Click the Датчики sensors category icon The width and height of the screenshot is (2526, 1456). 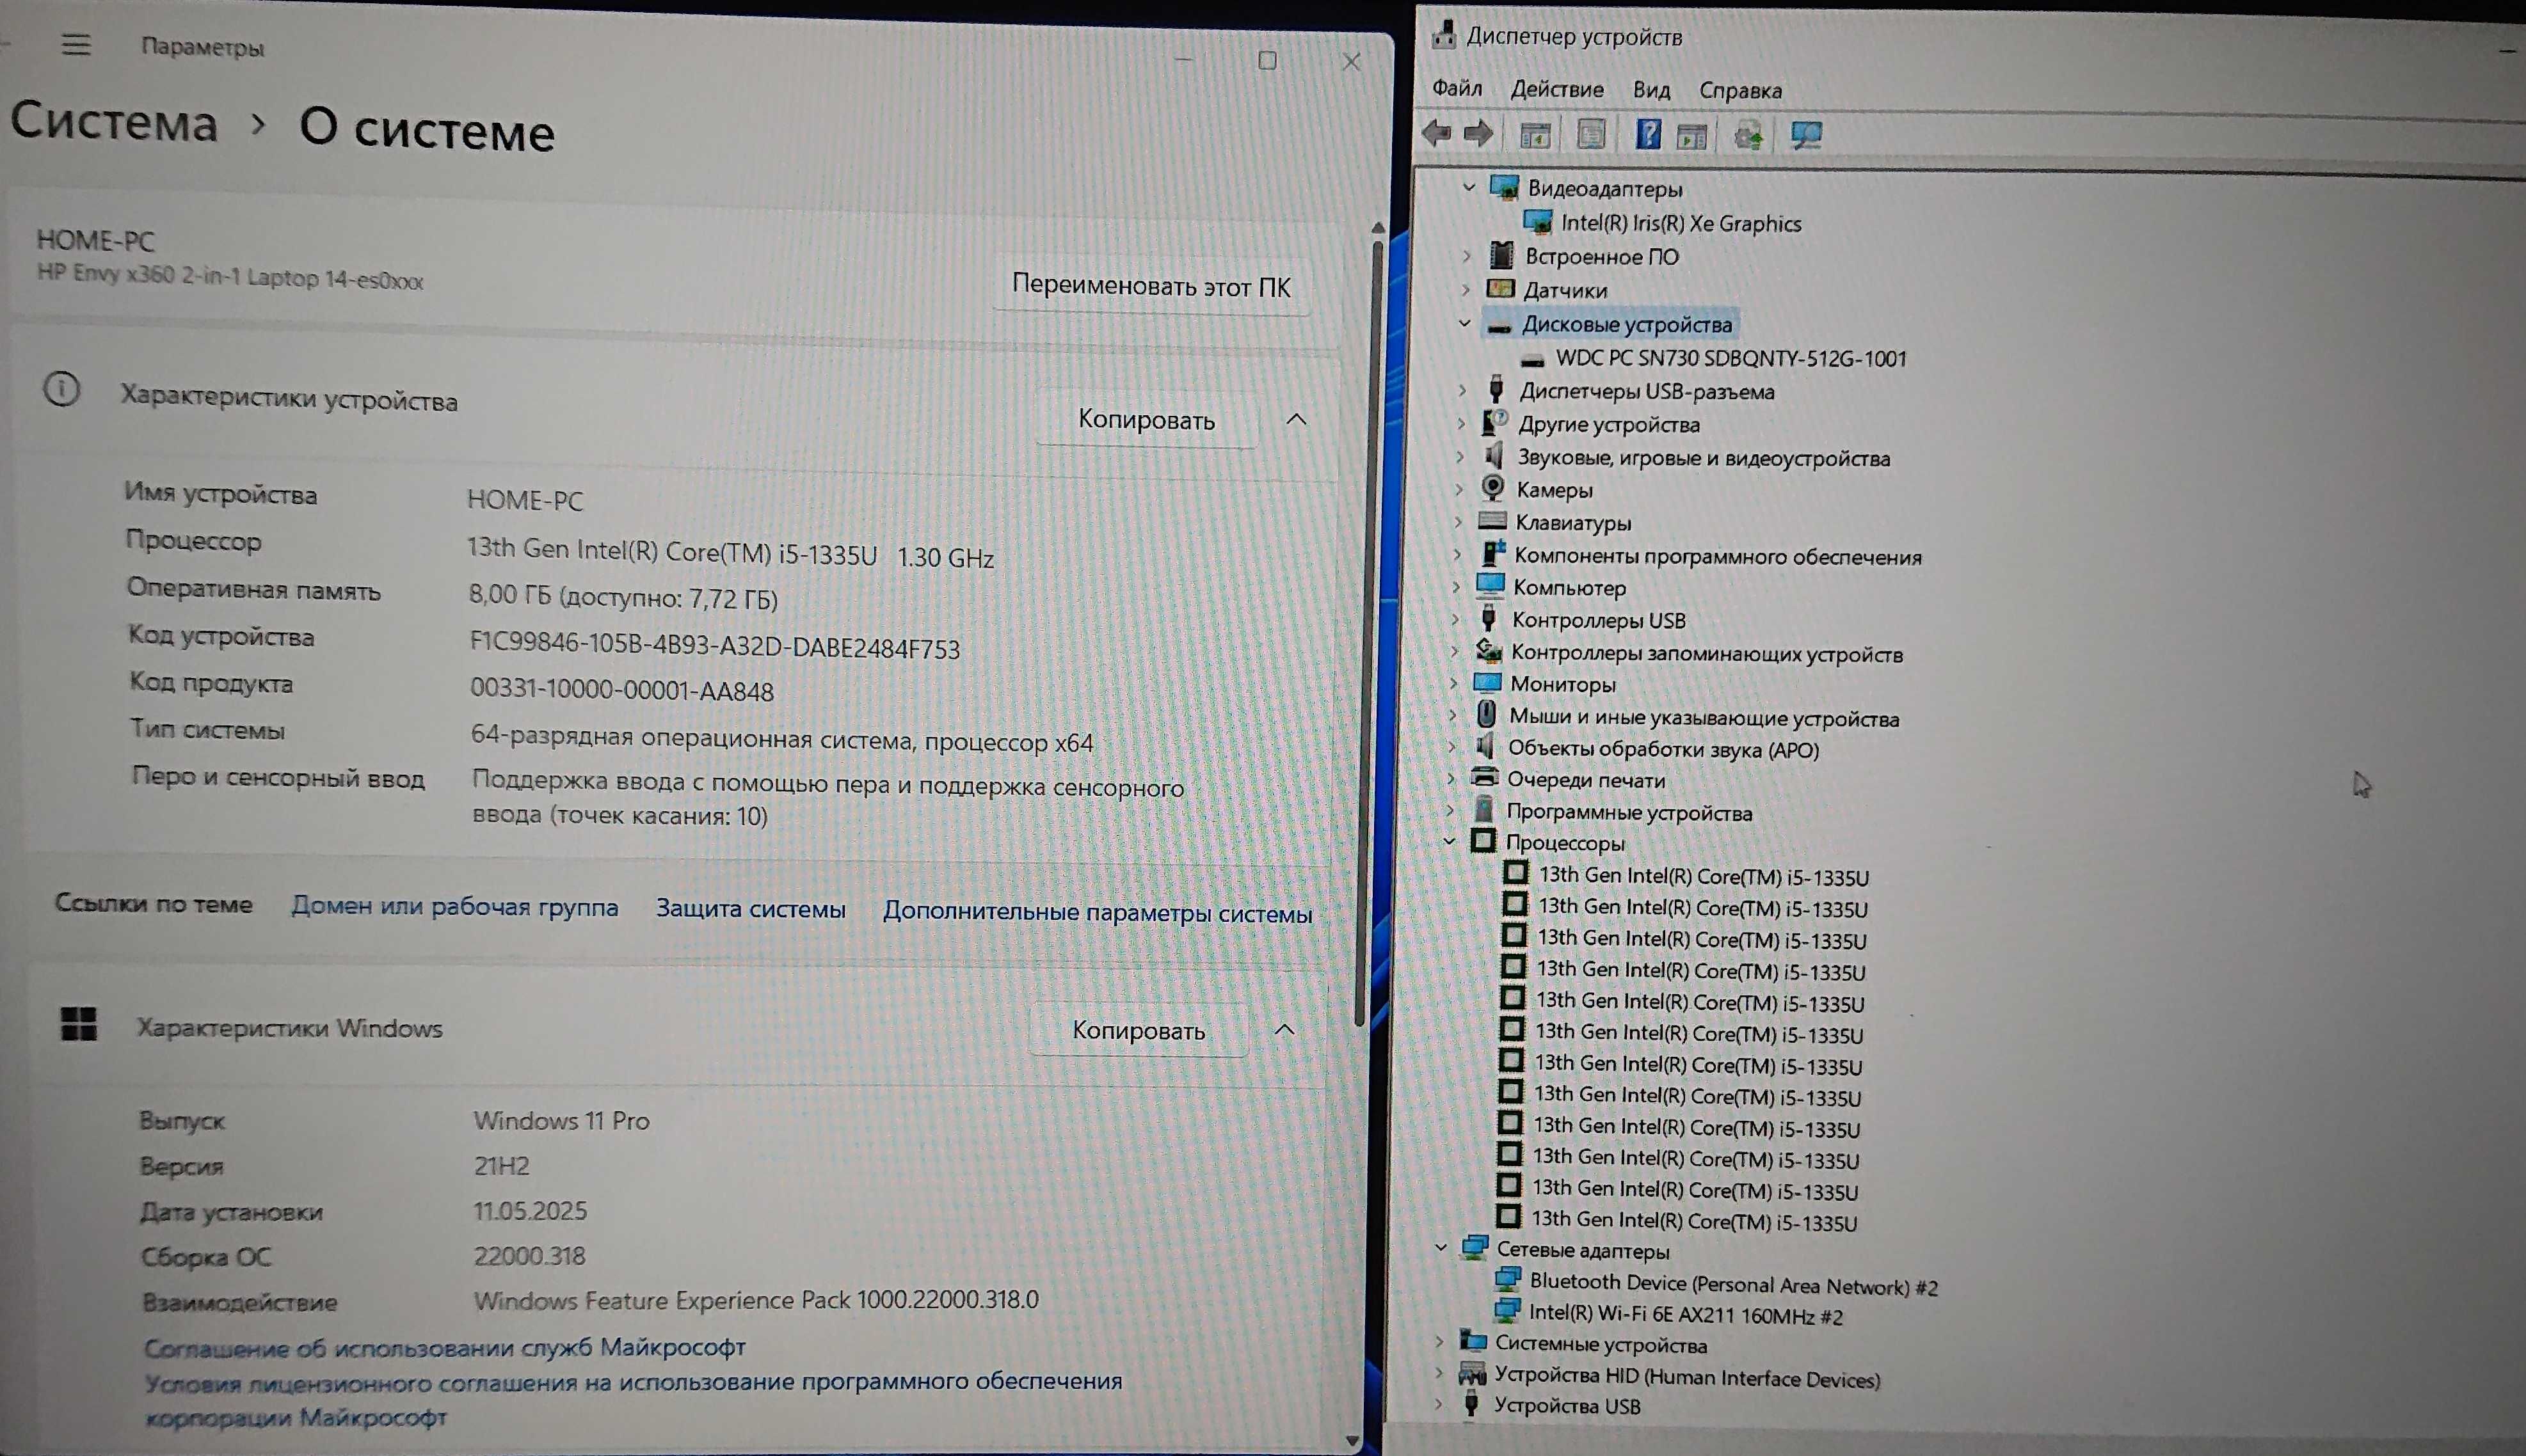point(1499,289)
